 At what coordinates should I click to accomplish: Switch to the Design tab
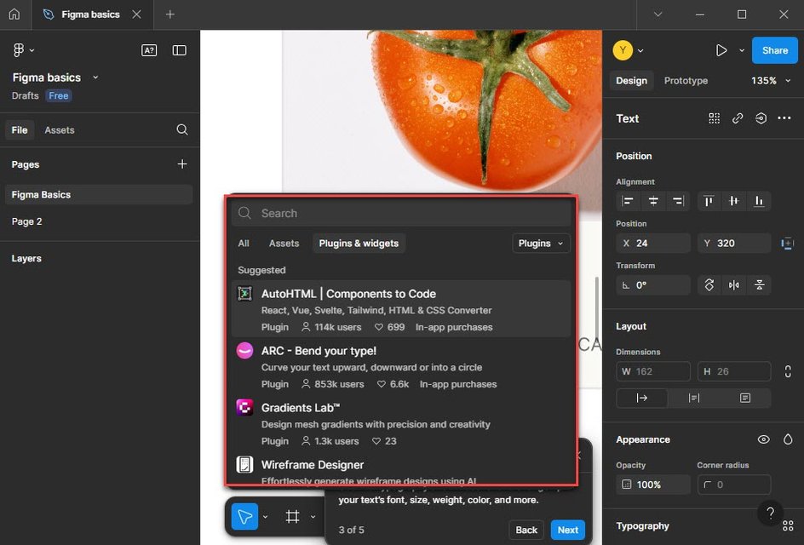[631, 81]
